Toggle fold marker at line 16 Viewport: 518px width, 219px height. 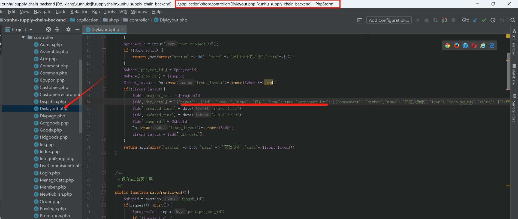(x=104, y=50)
